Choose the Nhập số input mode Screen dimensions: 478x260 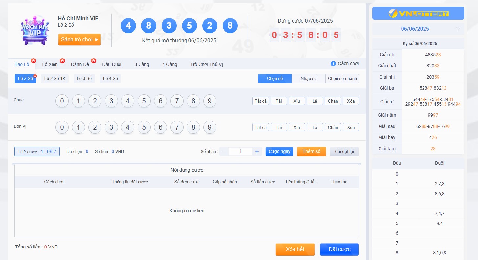point(309,79)
